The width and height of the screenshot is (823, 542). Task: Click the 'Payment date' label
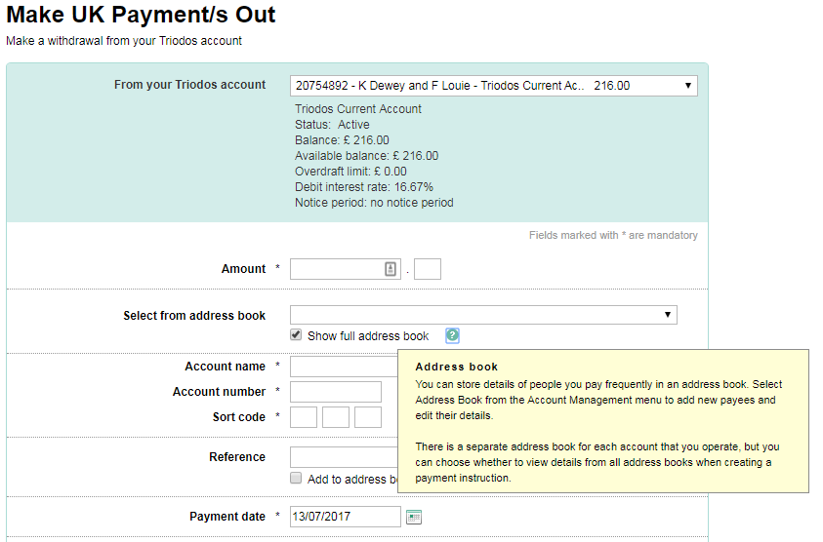[227, 517]
